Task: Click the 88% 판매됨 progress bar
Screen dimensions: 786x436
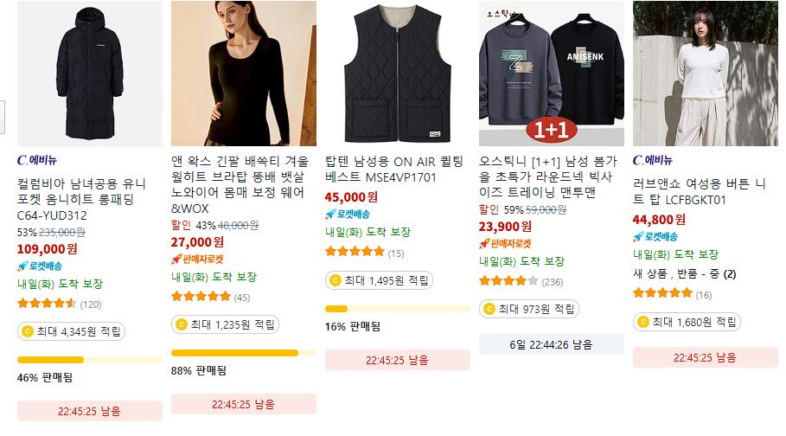Action: tap(244, 353)
